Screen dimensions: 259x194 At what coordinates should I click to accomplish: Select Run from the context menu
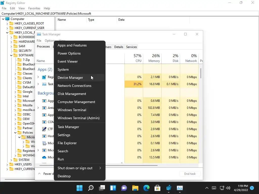[80, 159]
